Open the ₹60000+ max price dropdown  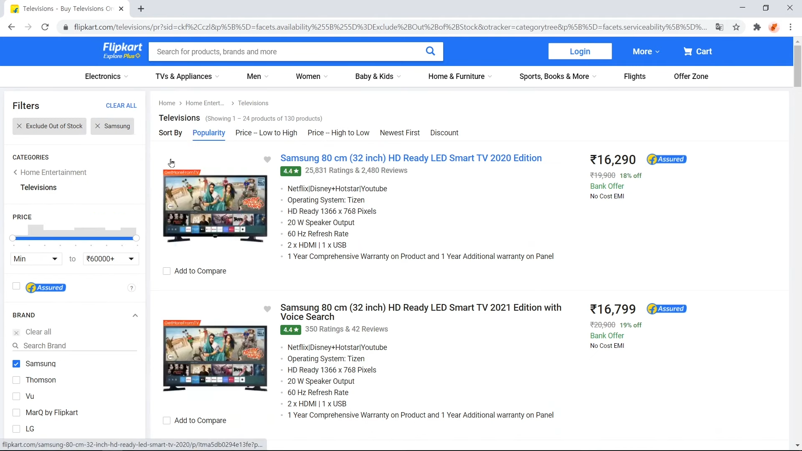111,259
